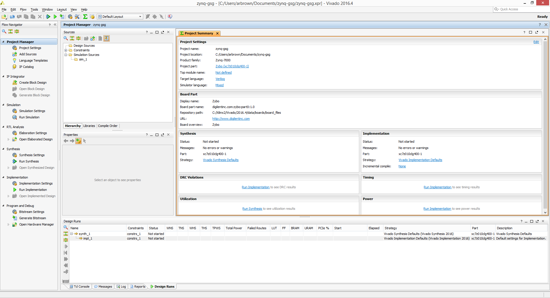Collapse the Synthesis section in Flow Navigator

tap(3, 149)
